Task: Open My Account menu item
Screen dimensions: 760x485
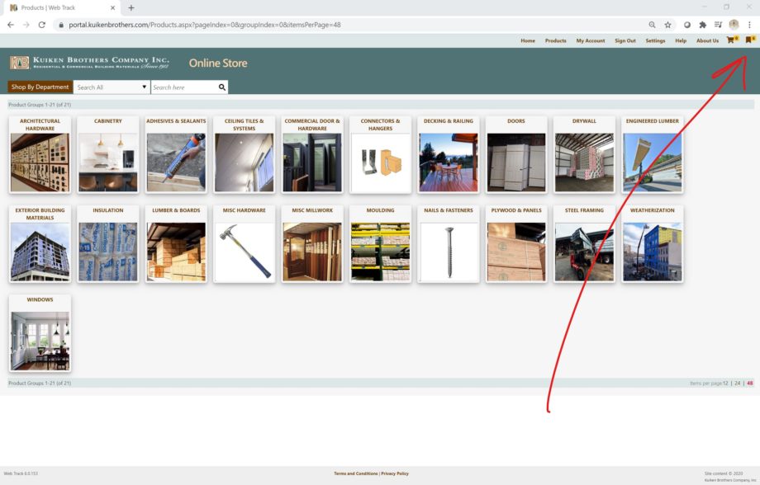Action: [591, 40]
